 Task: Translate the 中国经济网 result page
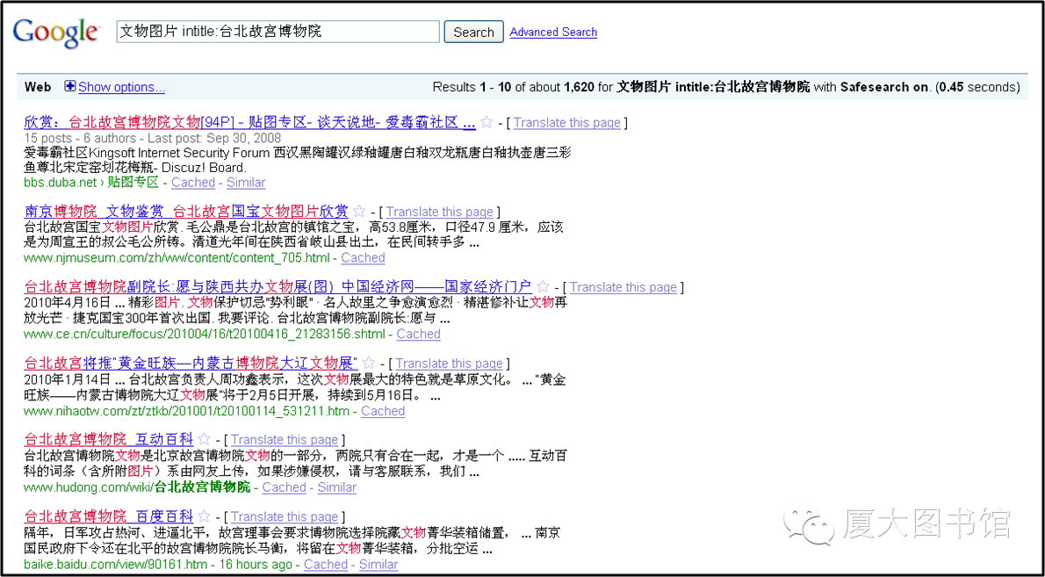pos(623,287)
